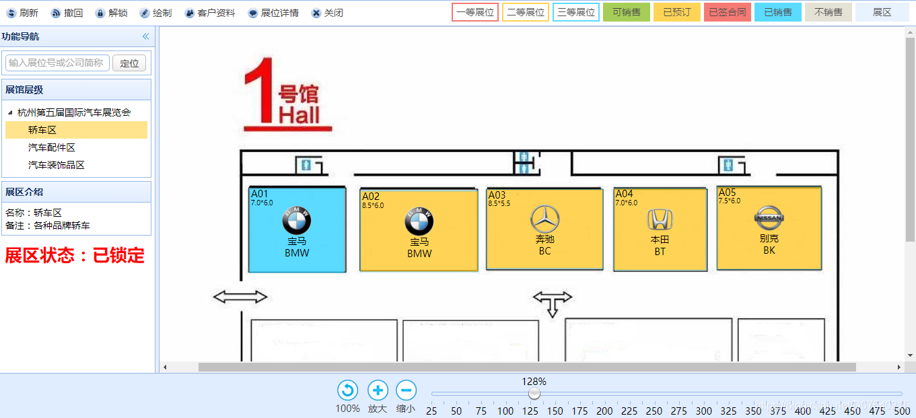Click the 关闭 close toolbar button
The image size is (916, 418).
coord(327,13)
